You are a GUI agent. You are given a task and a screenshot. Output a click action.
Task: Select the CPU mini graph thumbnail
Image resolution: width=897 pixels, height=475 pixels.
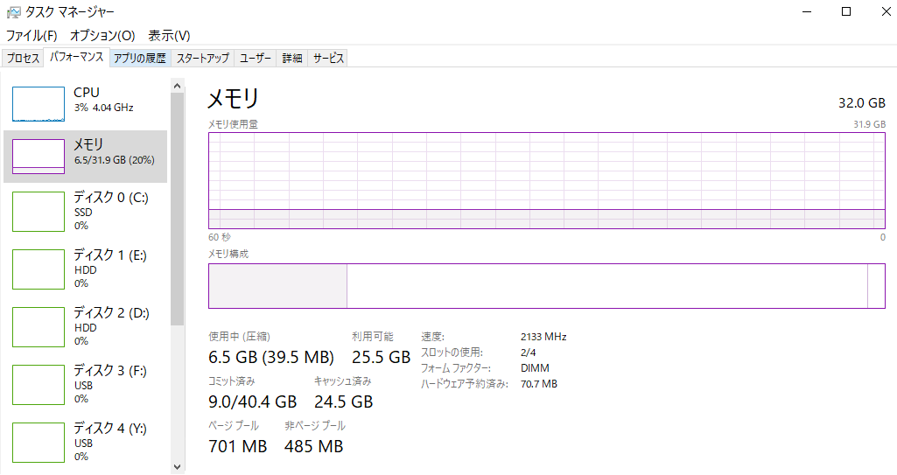pos(39,103)
